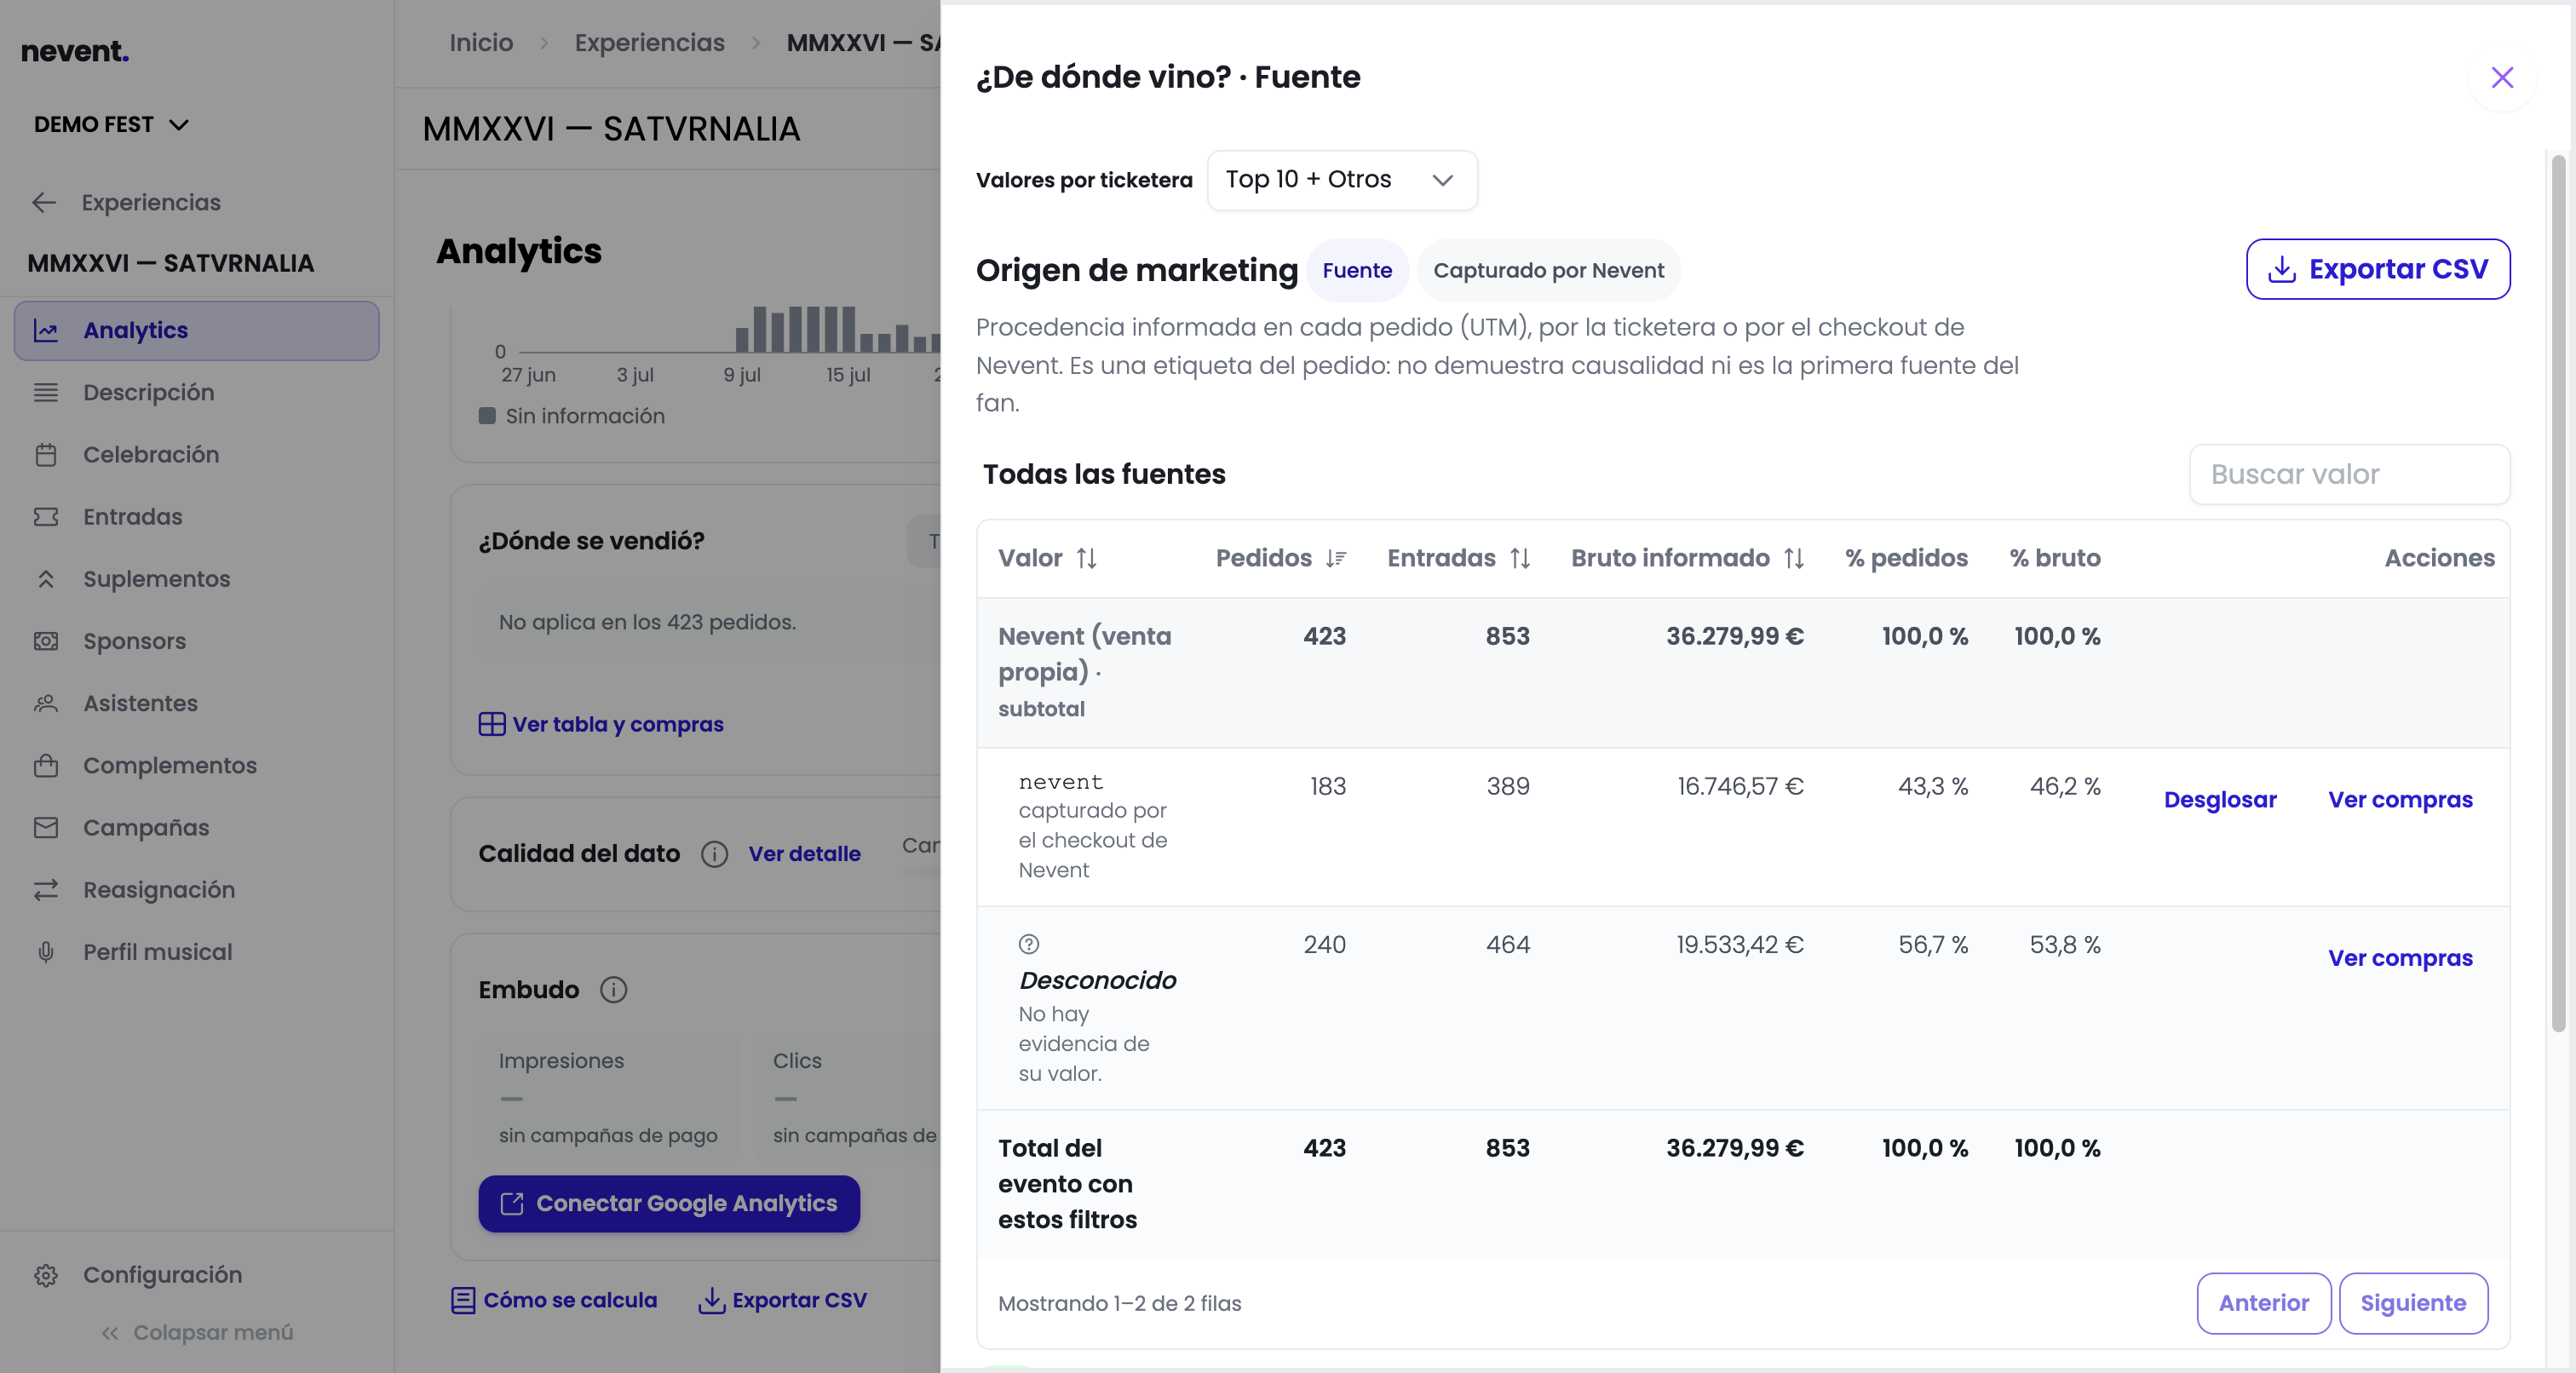
Task: Click download icon in background Exportar CSV link
Action: point(711,1300)
